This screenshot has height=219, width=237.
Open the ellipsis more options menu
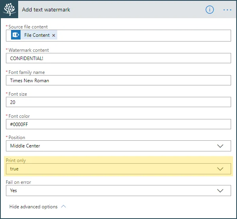click(227, 9)
